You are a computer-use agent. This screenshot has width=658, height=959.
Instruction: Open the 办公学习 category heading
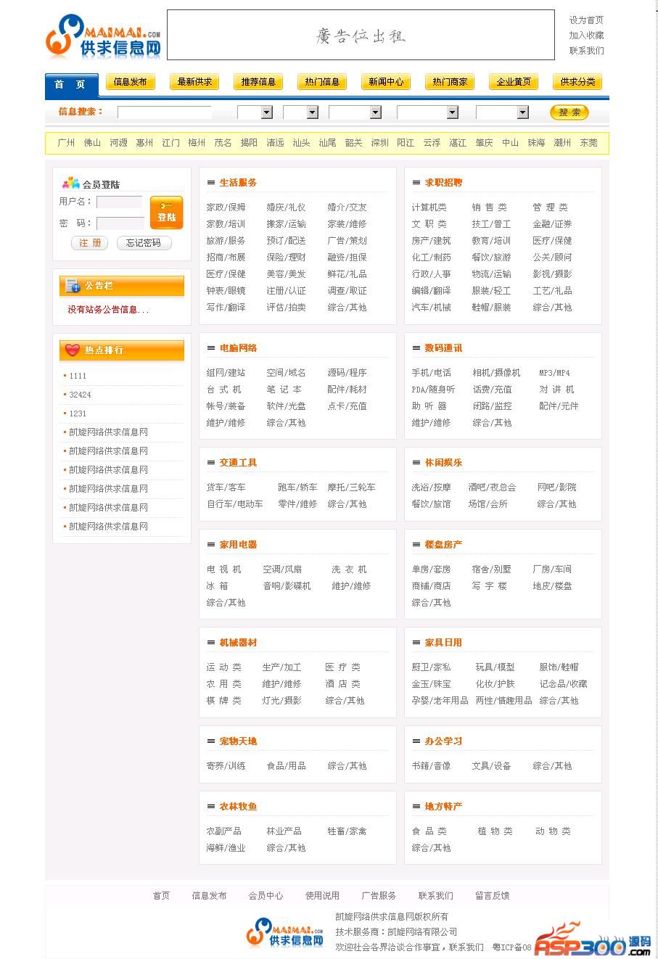coord(443,741)
